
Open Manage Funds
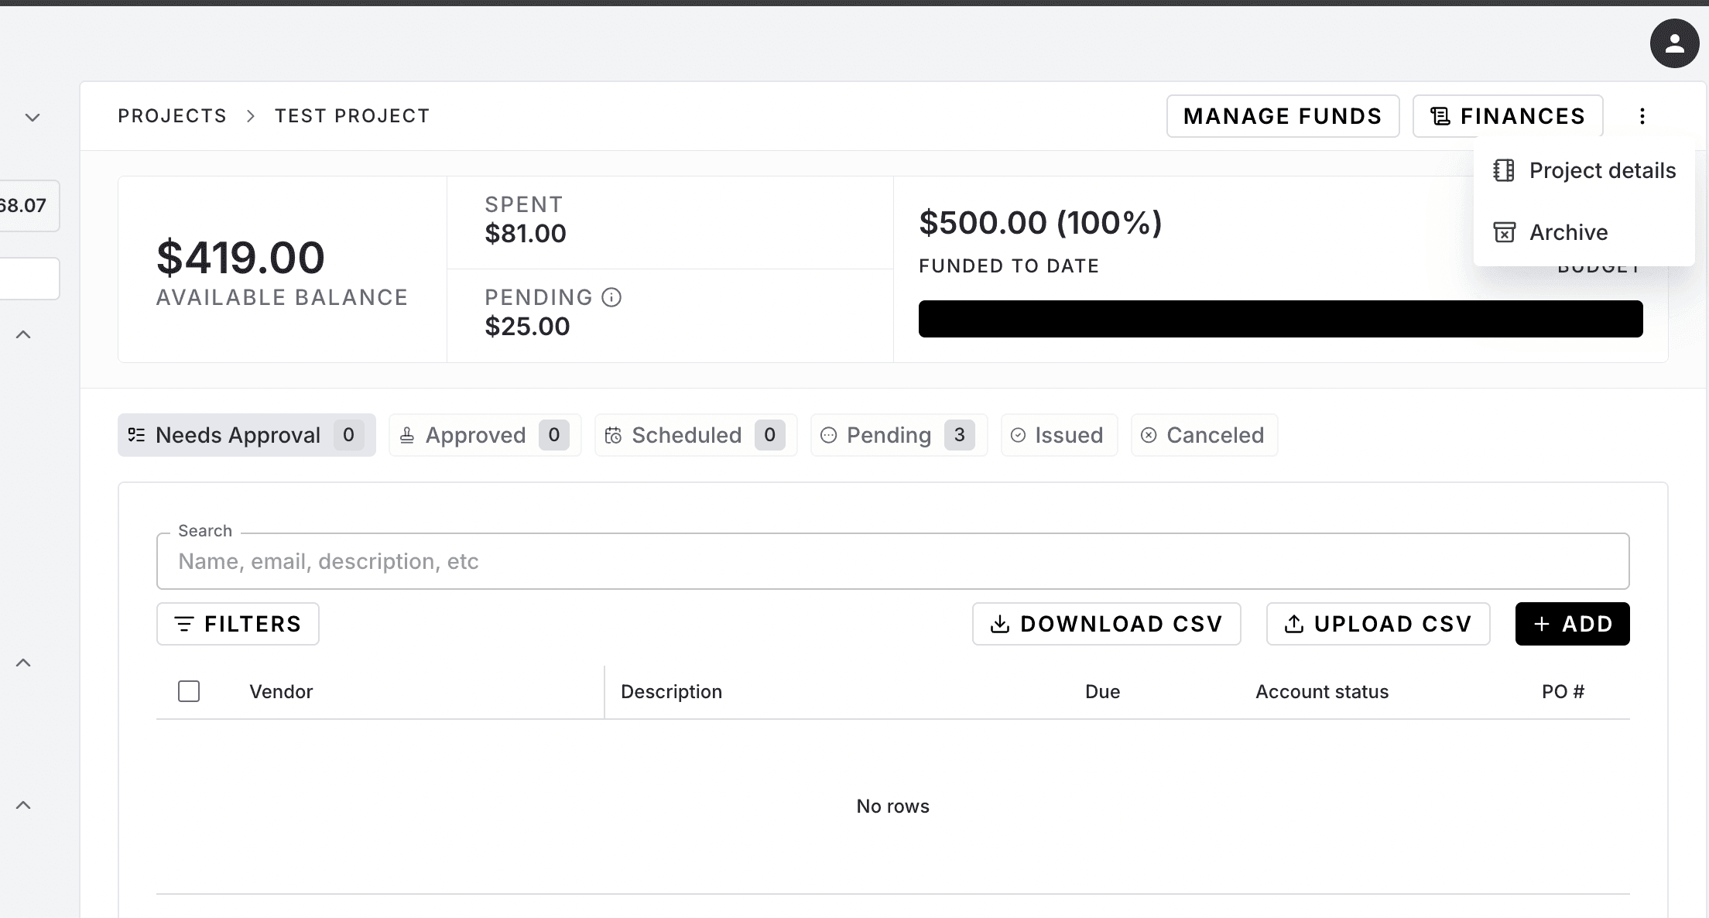pyautogui.click(x=1283, y=116)
